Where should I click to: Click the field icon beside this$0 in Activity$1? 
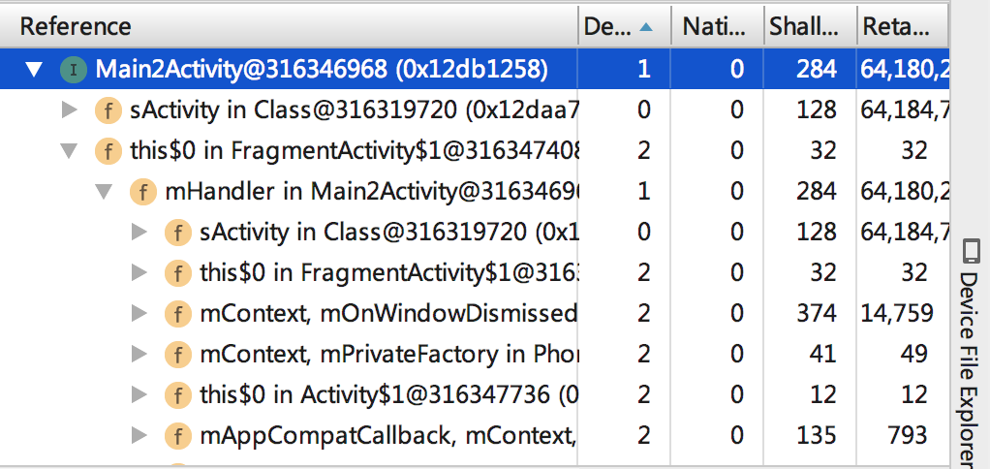[178, 395]
